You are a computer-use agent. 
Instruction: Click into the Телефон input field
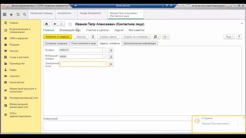pos(81,50)
